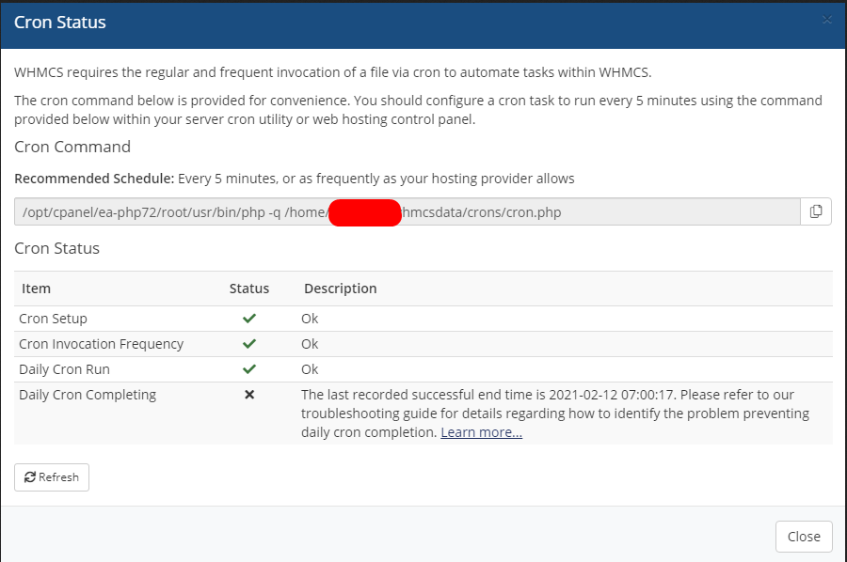
Task: Click inside the cron command text field
Action: click(407, 212)
